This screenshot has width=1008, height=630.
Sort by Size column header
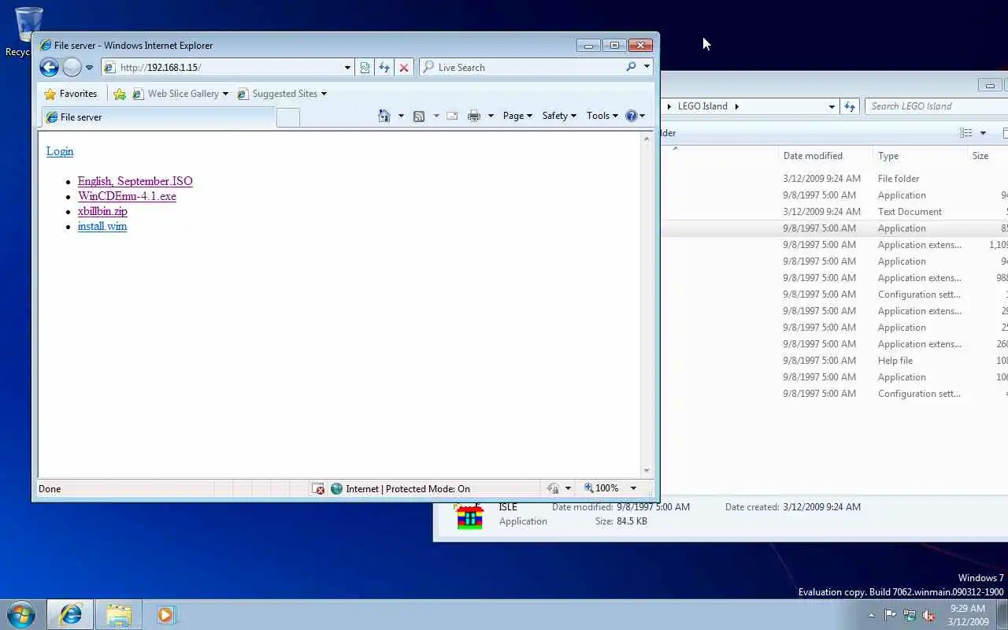coord(988,156)
